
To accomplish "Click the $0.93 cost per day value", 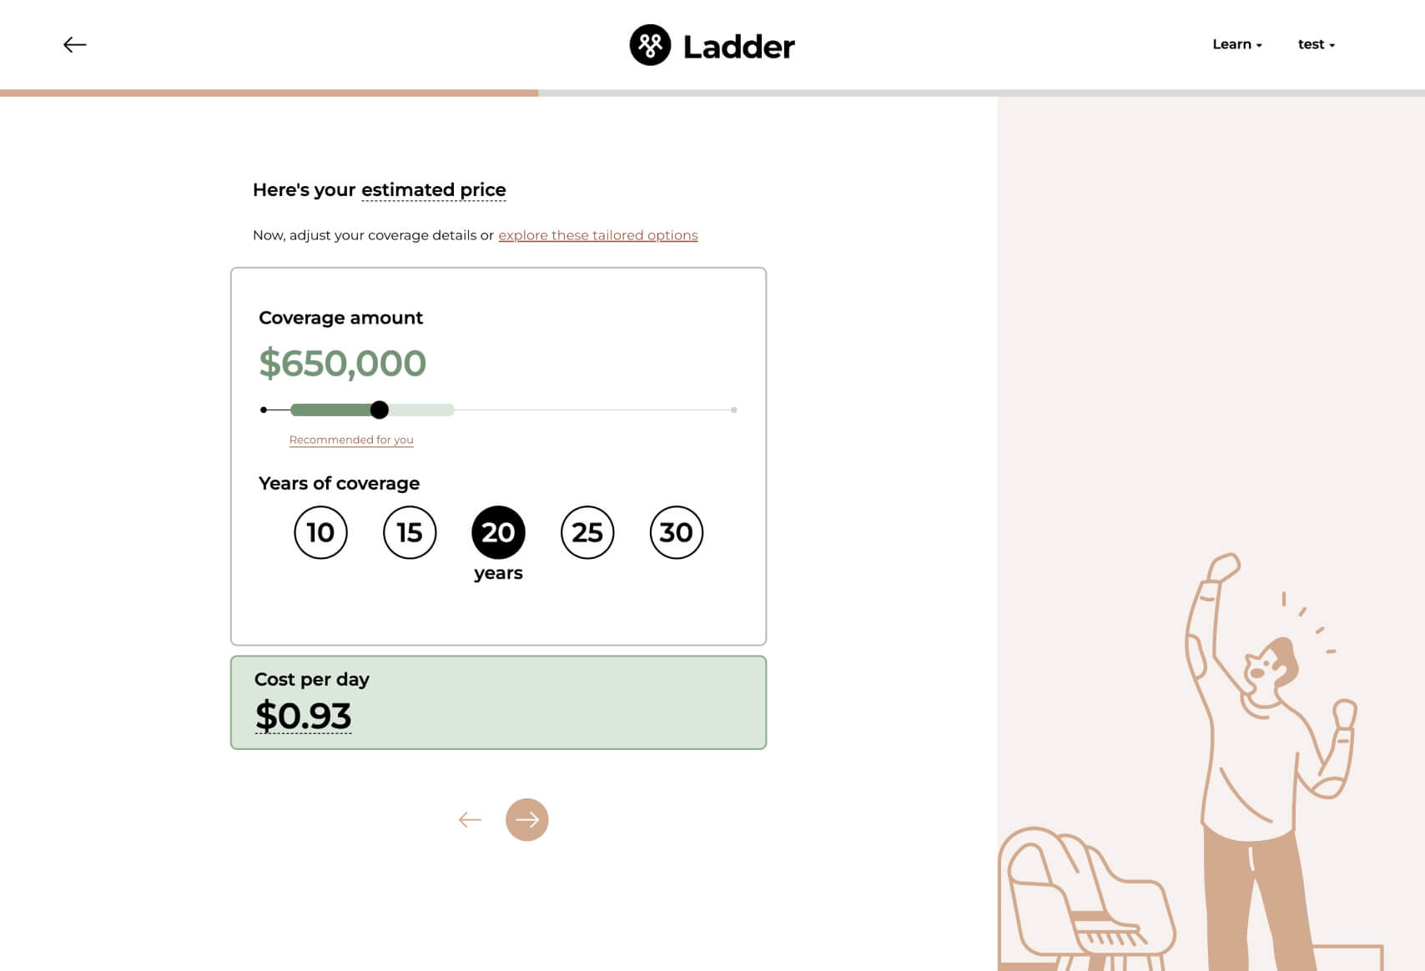I will pos(303,716).
